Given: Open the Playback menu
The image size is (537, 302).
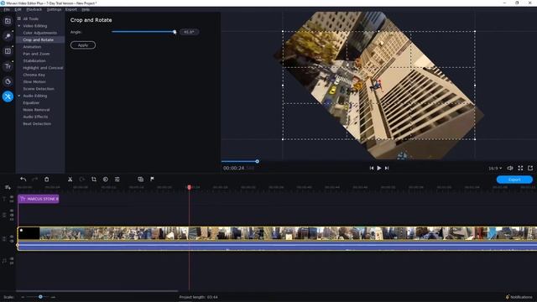Looking at the screenshot, I should coord(34,9).
